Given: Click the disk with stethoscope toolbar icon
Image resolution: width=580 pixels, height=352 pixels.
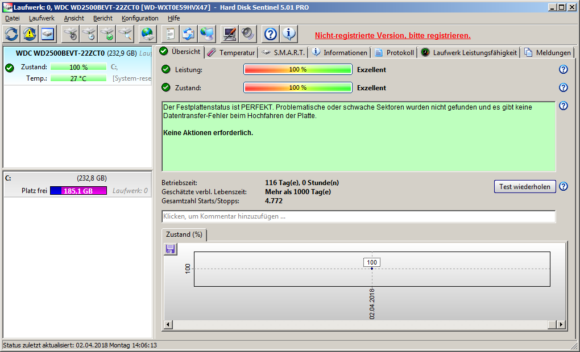Looking at the screenshot, I should (x=71, y=34).
